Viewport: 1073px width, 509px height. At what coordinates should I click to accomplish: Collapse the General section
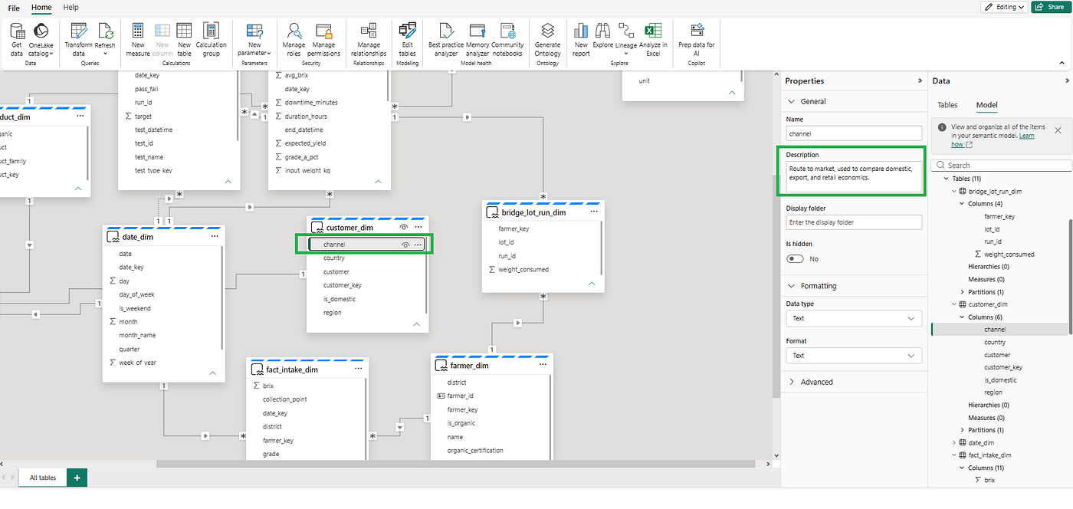pyautogui.click(x=792, y=101)
